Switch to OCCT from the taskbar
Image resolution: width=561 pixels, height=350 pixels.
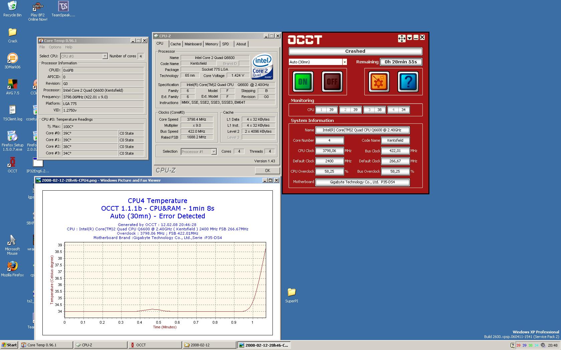155,345
